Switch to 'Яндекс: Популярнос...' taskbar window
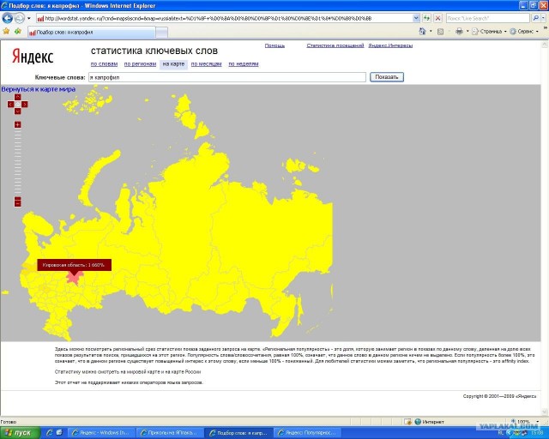The width and height of the screenshot is (549, 439). click(x=307, y=433)
